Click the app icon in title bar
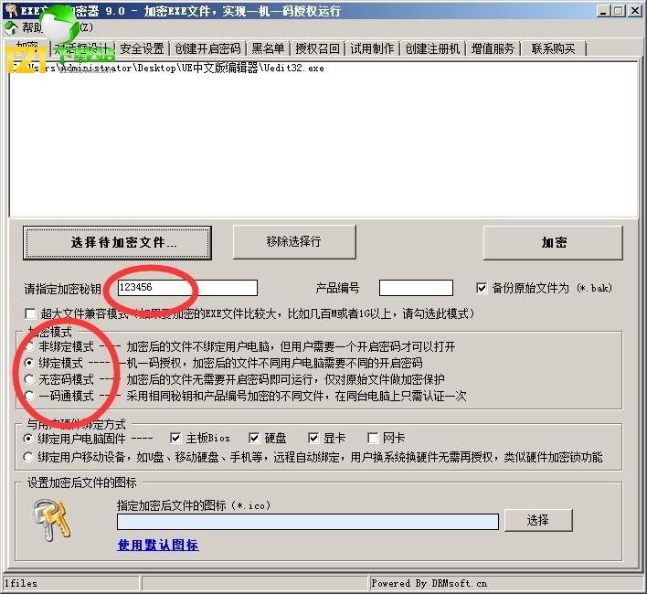Screen dimensions: 647x594 pyautogui.click(x=11, y=10)
